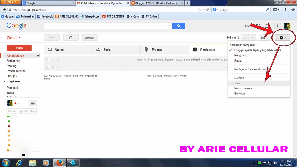Open the Terjemahan bookmark

[25, 16]
